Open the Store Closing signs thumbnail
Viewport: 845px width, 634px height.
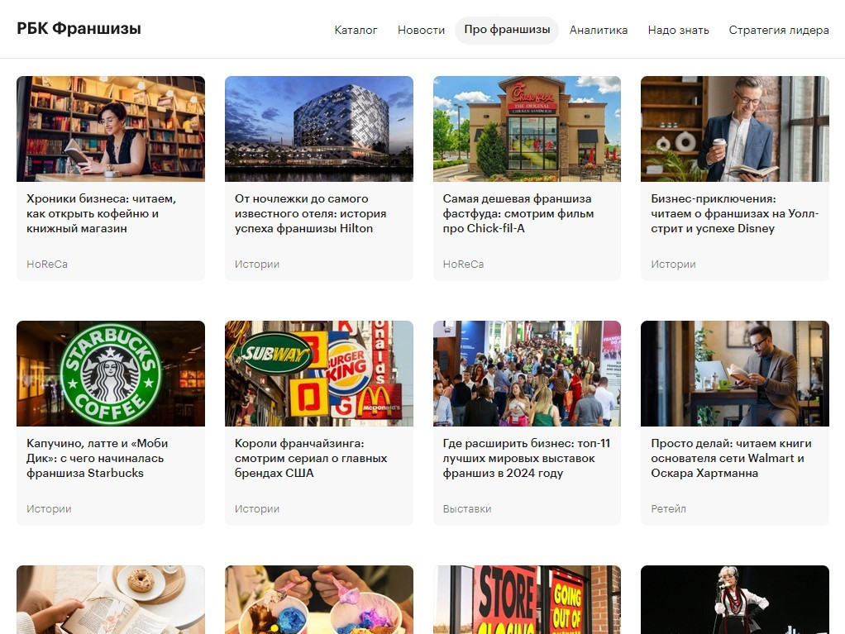tap(527, 599)
